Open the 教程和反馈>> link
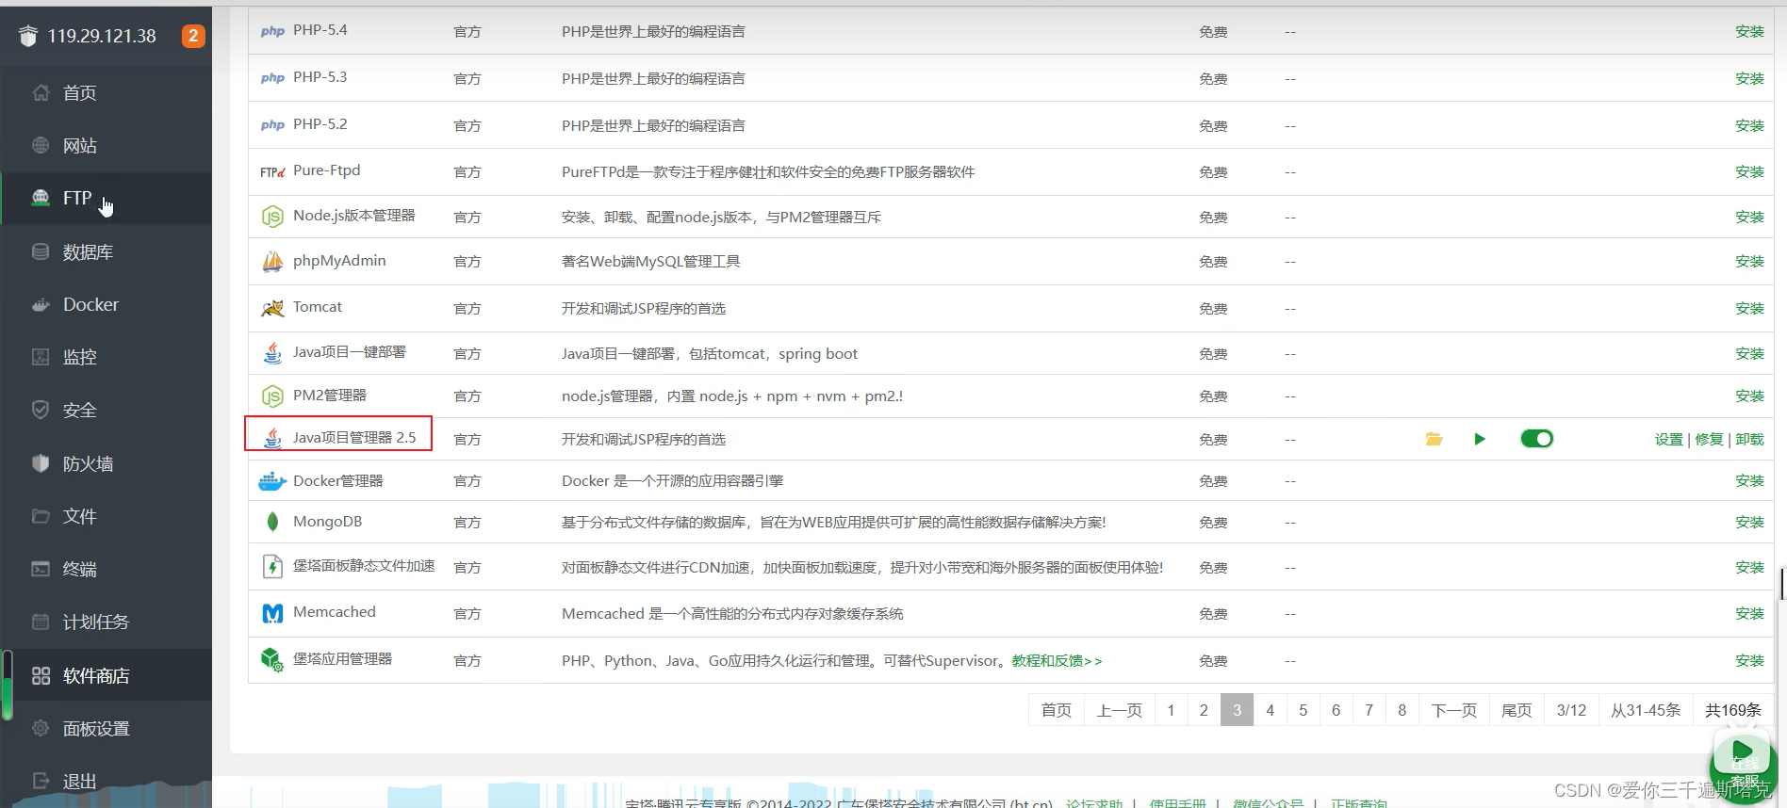The width and height of the screenshot is (1787, 808). coord(1057,661)
